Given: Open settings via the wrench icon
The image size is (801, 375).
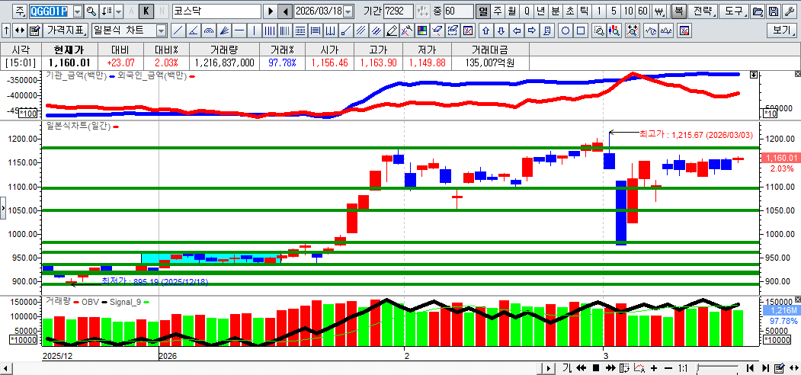Looking at the screenshot, I should tap(789, 11).
